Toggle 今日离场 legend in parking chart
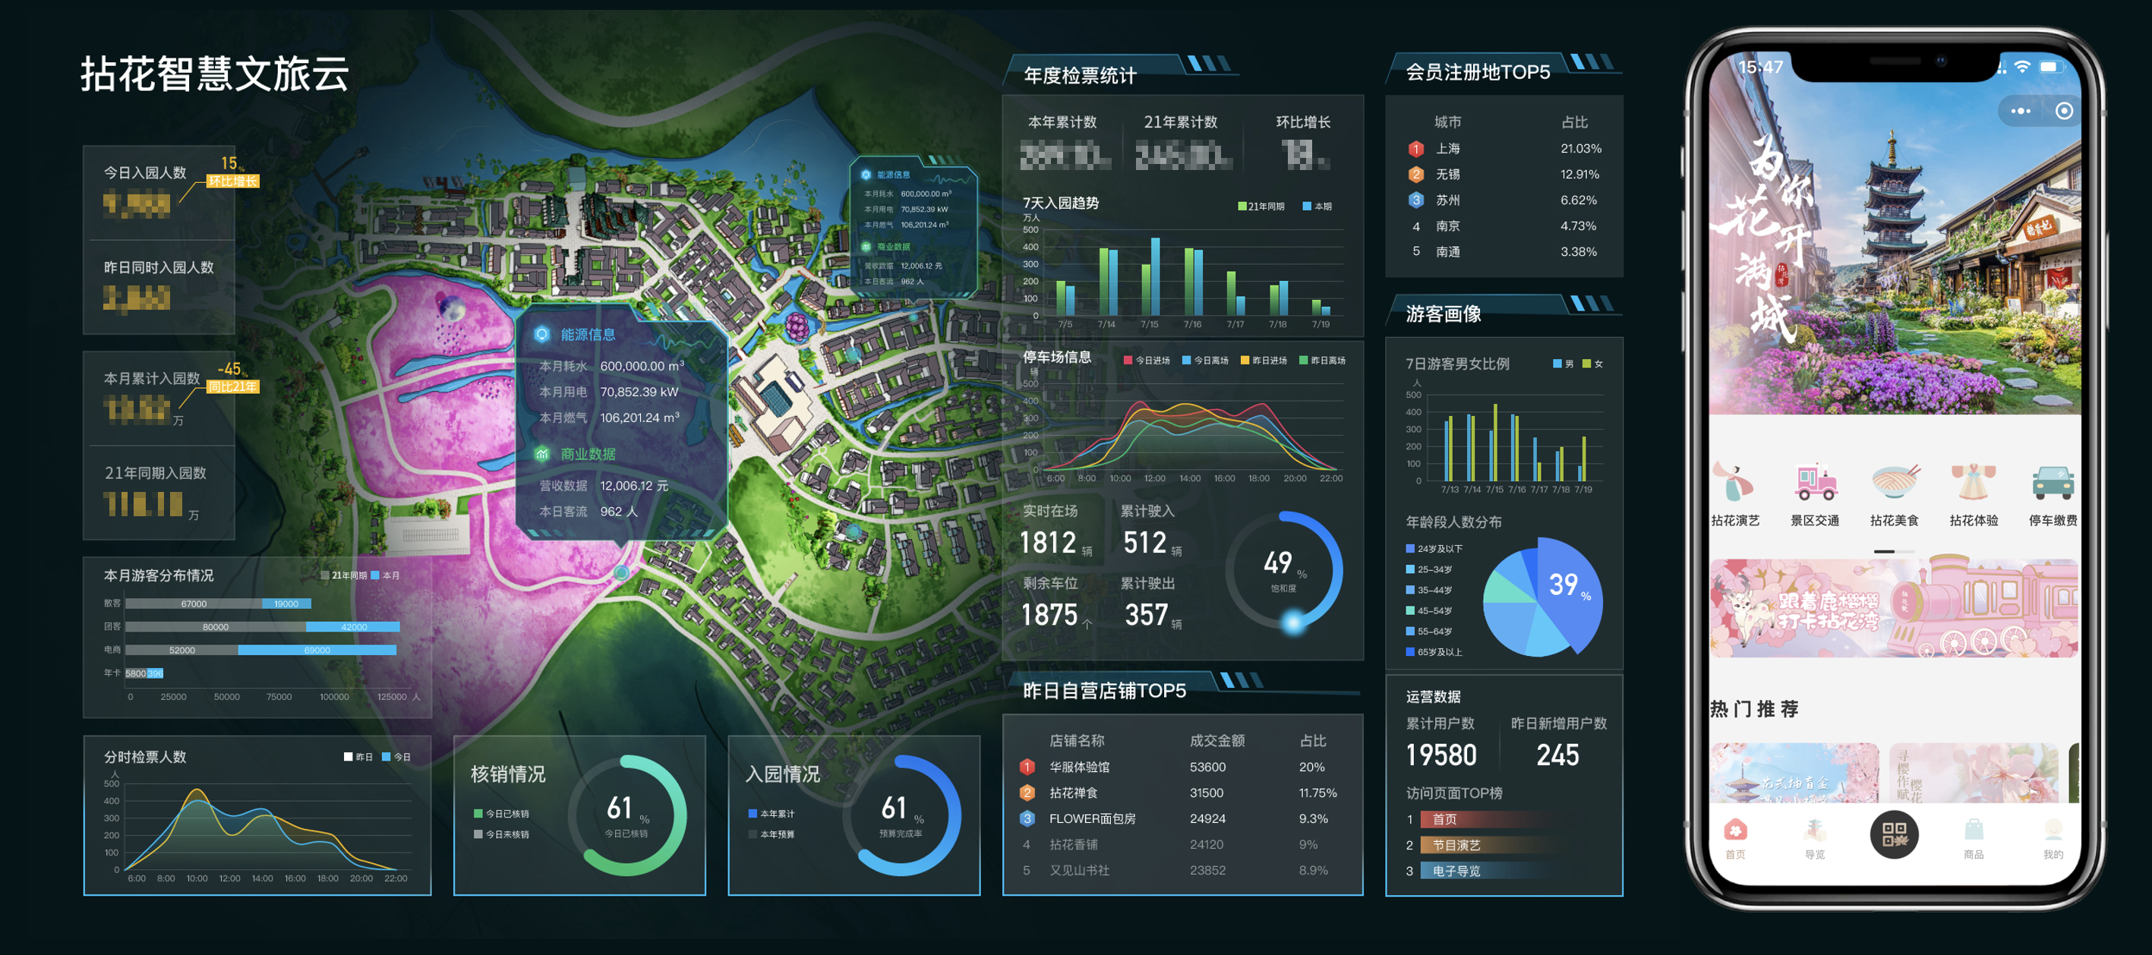2152x955 pixels. coord(1206,361)
